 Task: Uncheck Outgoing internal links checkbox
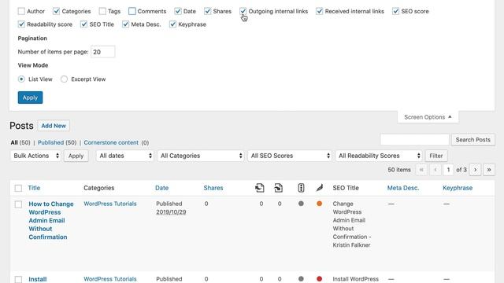click(x=243, y=11)
